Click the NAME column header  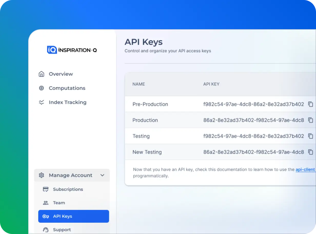click(139, 84)
